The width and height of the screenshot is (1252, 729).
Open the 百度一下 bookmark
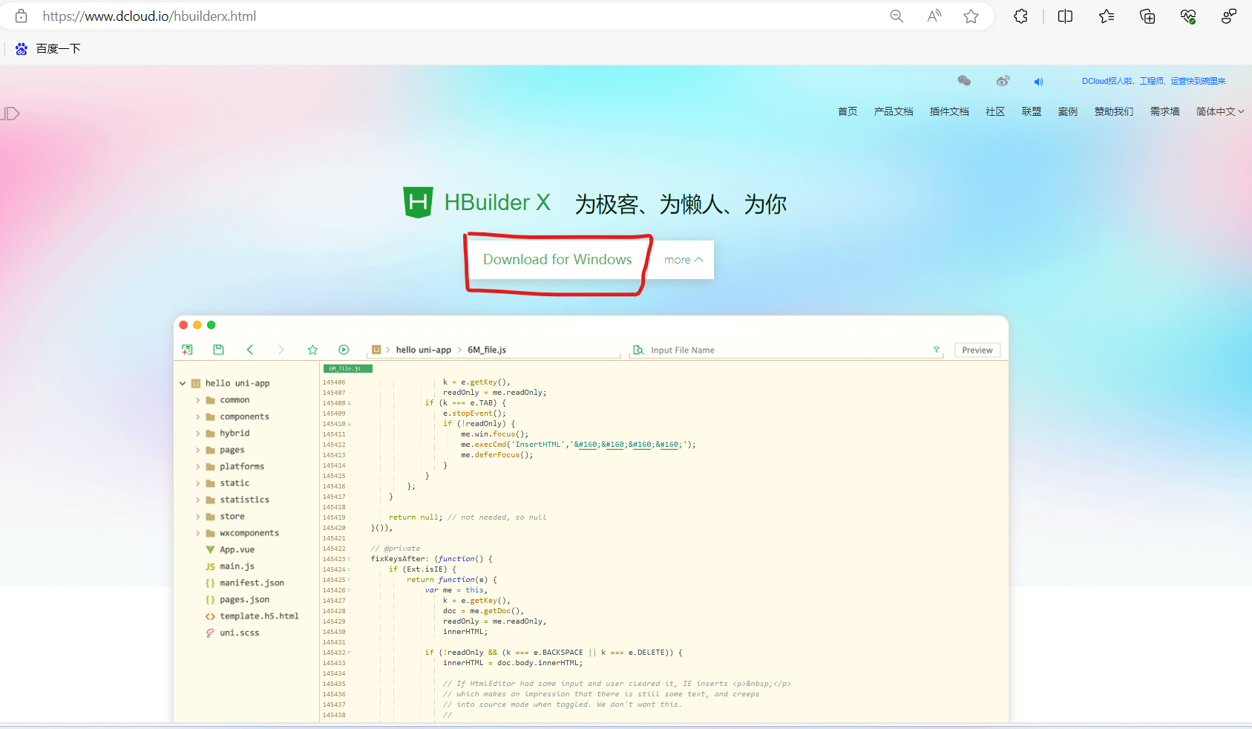coord(58,49)
